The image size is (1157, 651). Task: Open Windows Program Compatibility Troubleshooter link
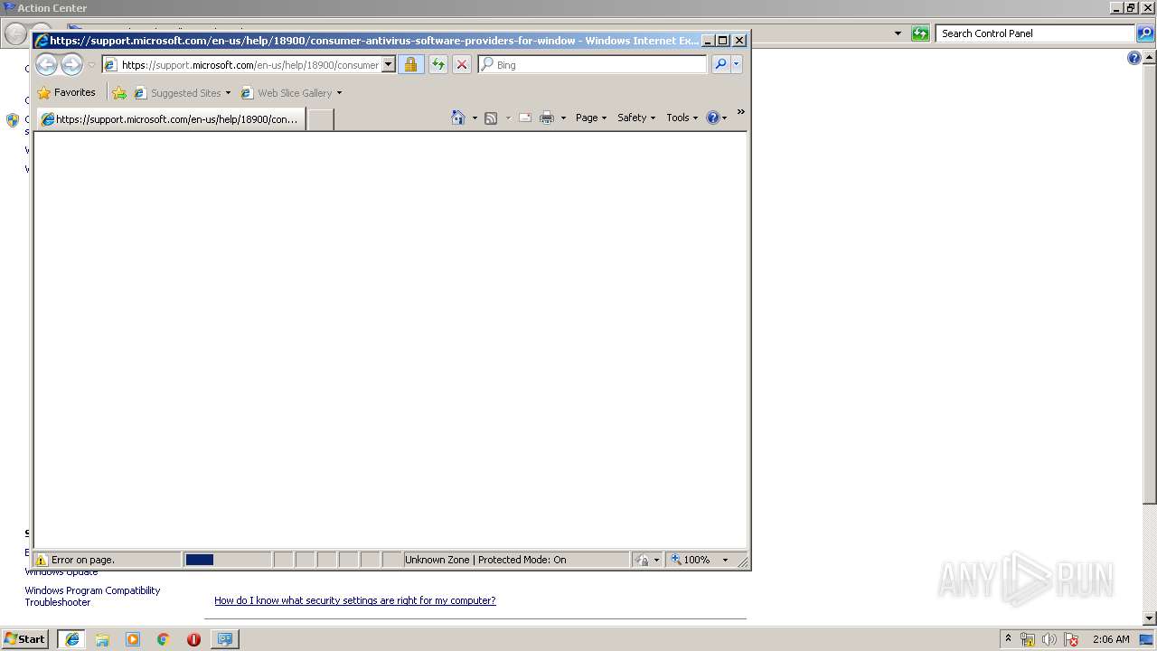pyautogui.click(x=92, y=596)
